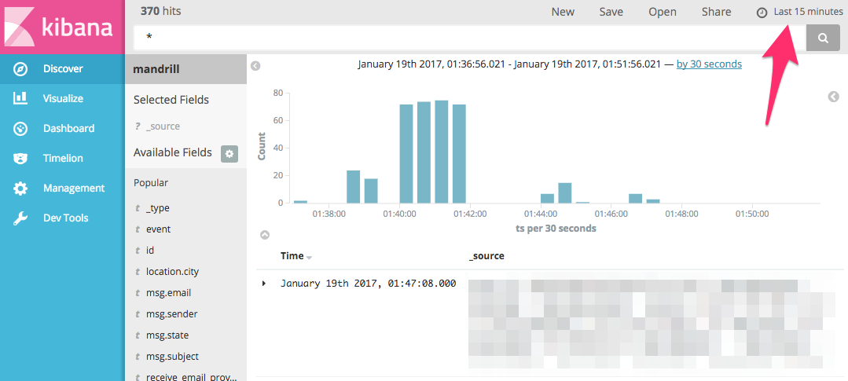This screenshot has width=848, height=381.
Task: Select Dashboard in sidebar
Action: 63,129
